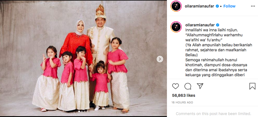The width and height of the screenshot is (258, 117).
Task: View who liked via 56,863 likes
Action: pyautogui.click(x=184, y=95)
